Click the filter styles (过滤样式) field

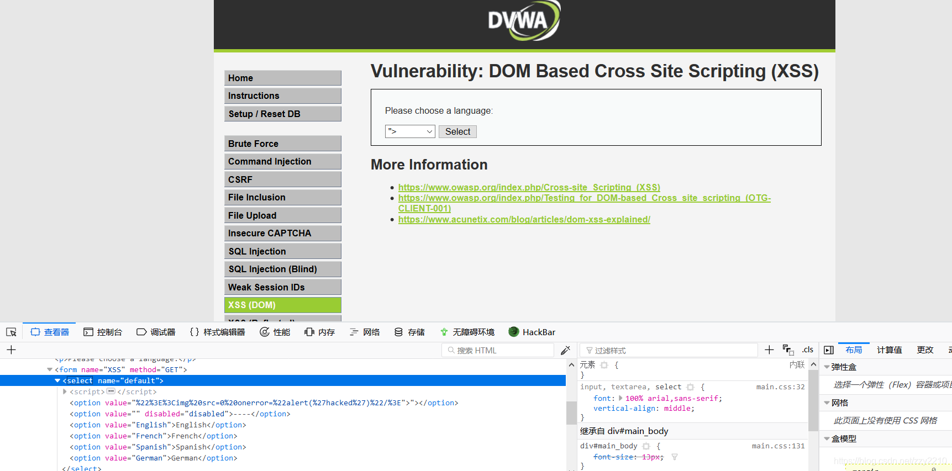coord(669,350)
